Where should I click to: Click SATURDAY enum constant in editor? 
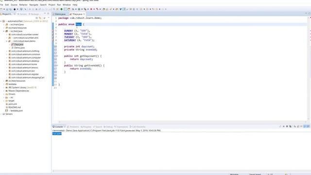click(70, 40)
